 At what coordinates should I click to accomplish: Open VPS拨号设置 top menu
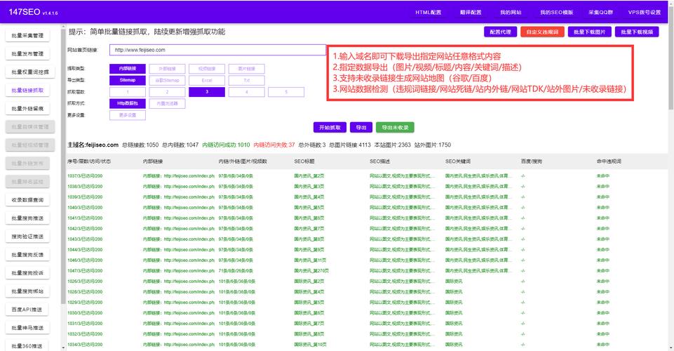tap(645, 13)
